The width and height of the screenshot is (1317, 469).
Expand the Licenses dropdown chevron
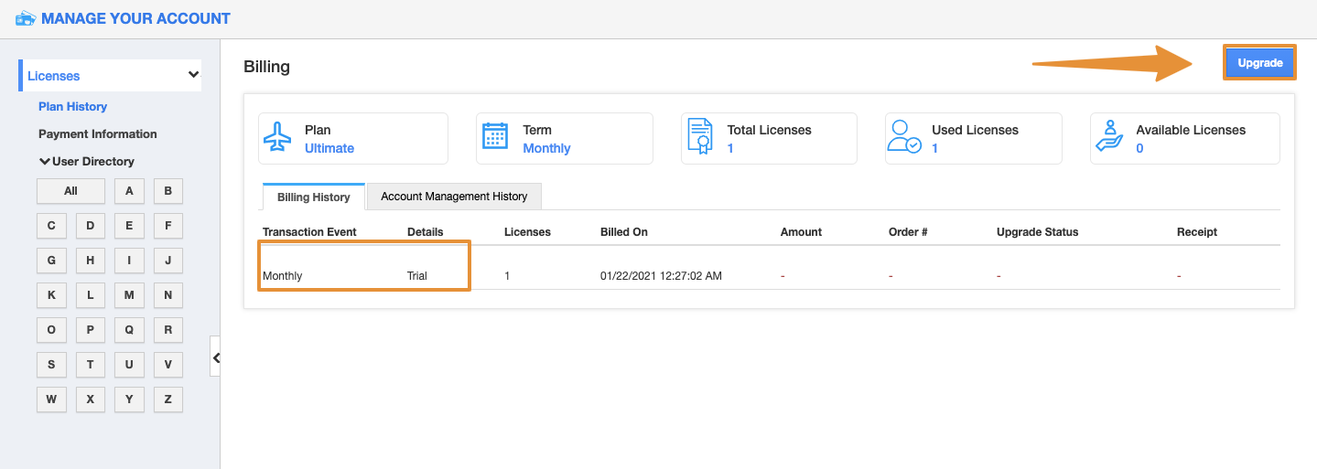tap(193, 75)
